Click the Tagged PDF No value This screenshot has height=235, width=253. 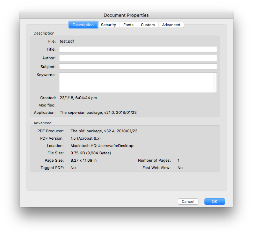pos(73,168)
